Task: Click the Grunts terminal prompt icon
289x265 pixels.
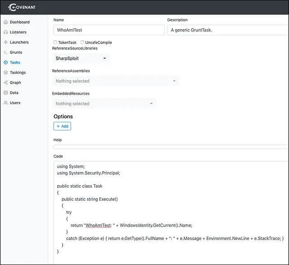Action: [x=6, y=53]
